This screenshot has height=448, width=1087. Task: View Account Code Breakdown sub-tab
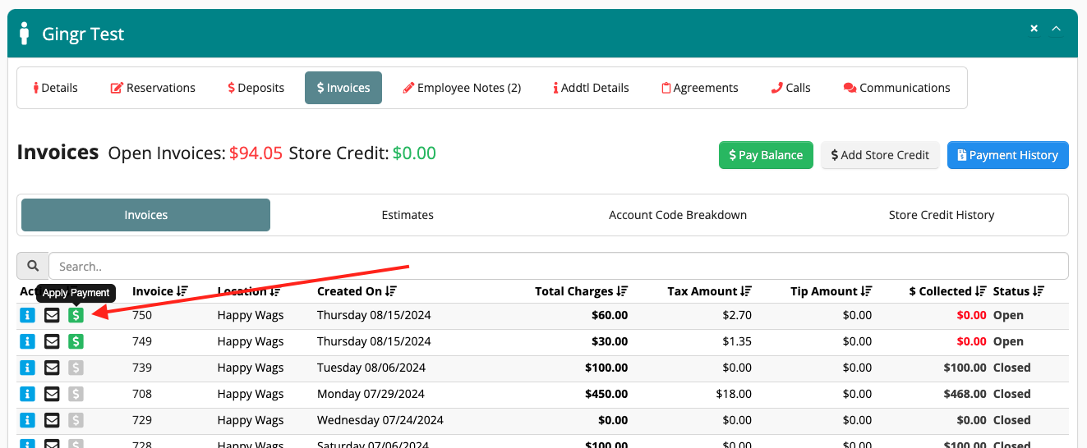tap(678, 215)
